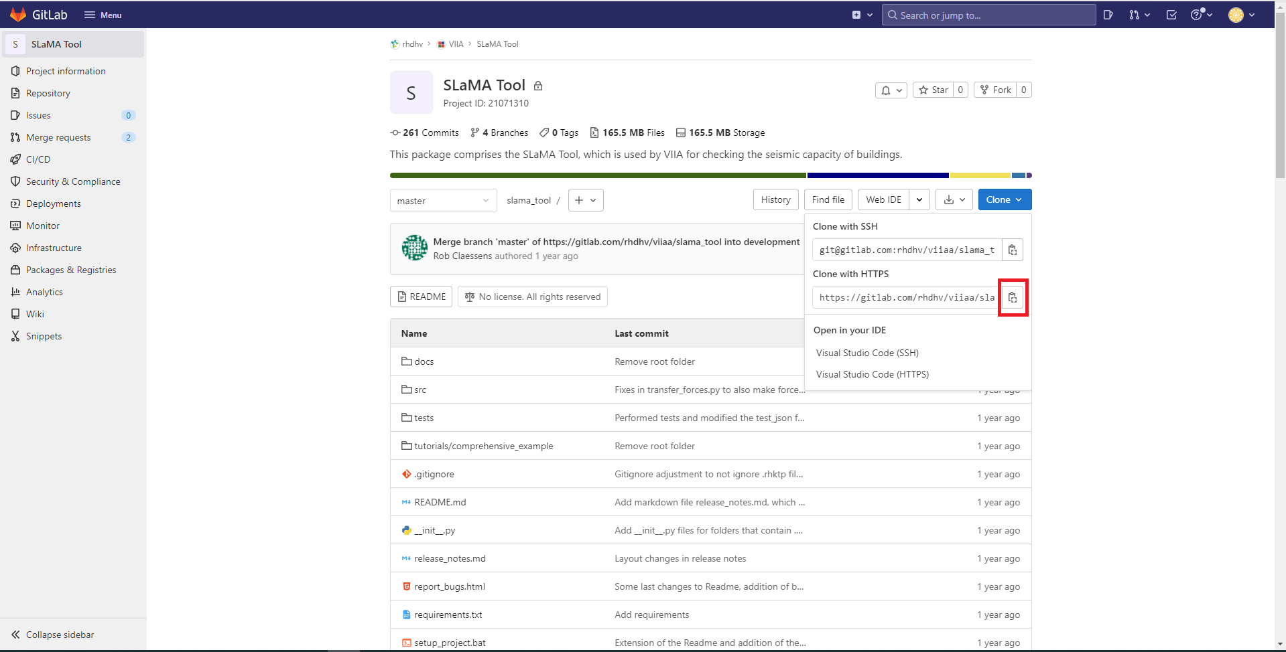
Task: Open the __init__.py file
Action: tap(434, 530)
